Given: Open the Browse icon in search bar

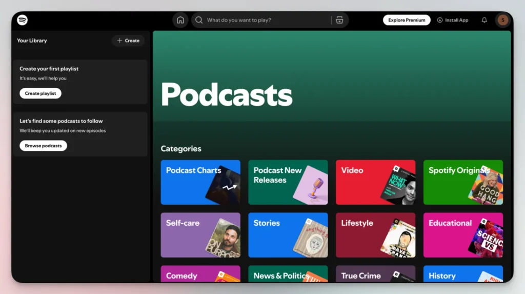Looking at the screenshot, I should (x=339, y=20).
